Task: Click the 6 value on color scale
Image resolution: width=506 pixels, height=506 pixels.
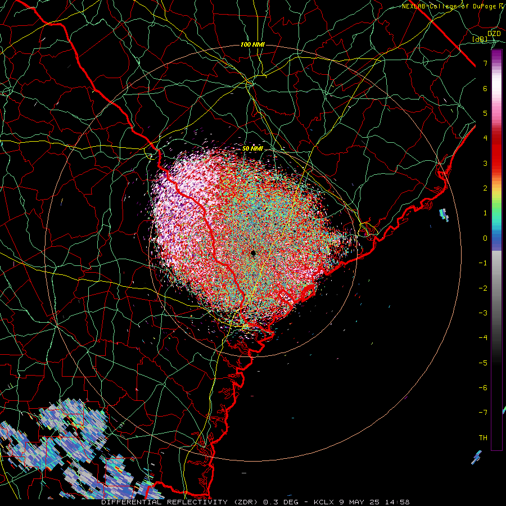Action: [485, 88]
